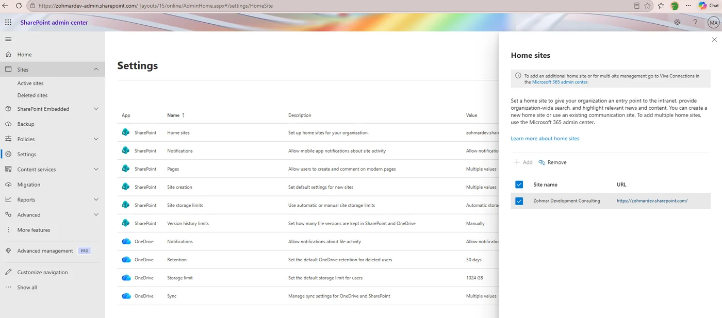This screenshot has width=722, height=318.
Task: Click the OneDrive icon in the Retention row
Action: (x=126, y=260)
